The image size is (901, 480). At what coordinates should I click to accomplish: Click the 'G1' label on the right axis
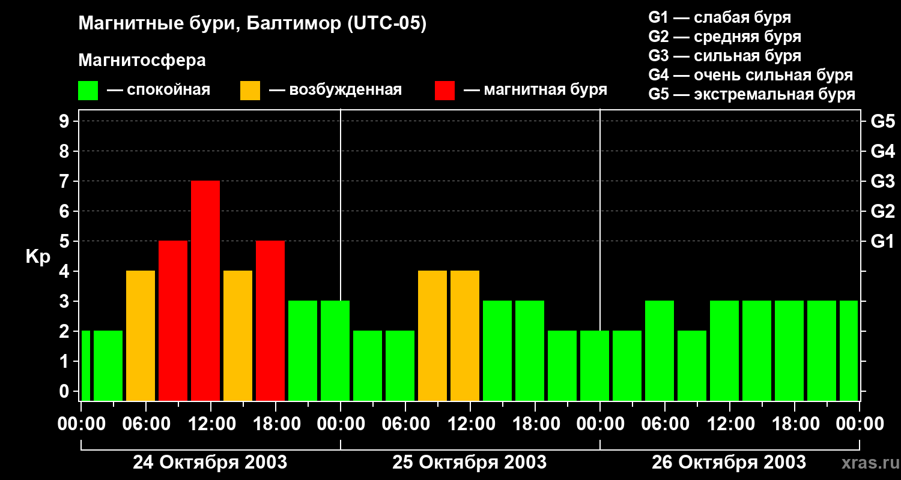pos(882,241)
